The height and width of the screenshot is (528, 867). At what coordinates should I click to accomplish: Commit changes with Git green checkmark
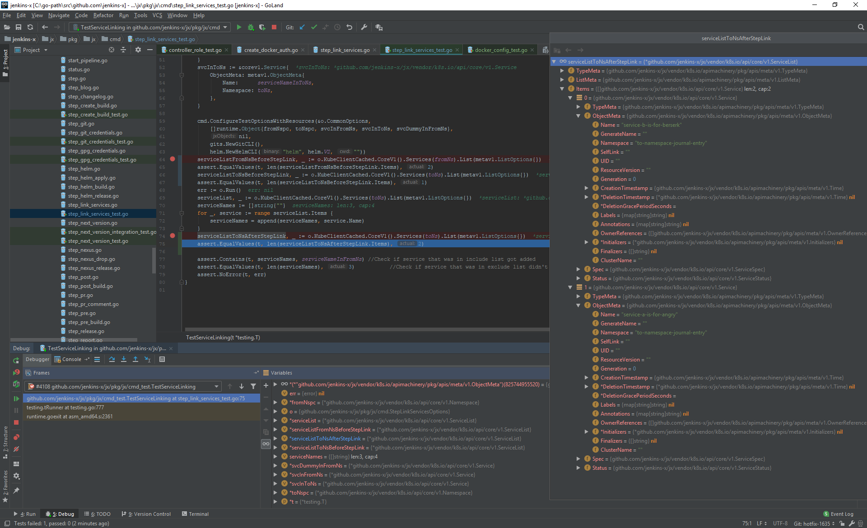coord(314,28)
